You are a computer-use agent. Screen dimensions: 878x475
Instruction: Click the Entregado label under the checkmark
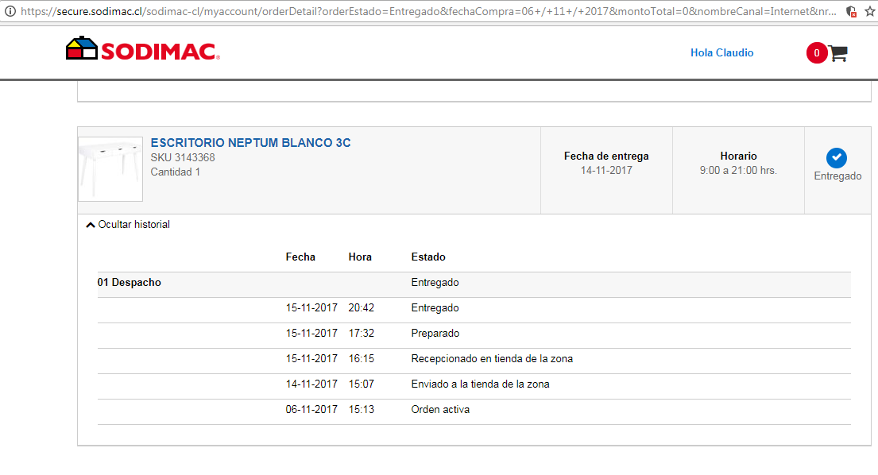click(837, 176)
